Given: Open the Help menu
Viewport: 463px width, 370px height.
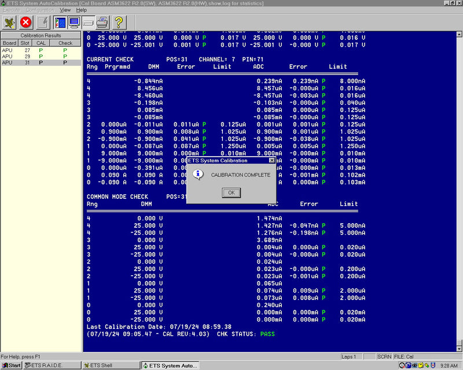Looking at the screenshot, I should [x=82, y=10].
